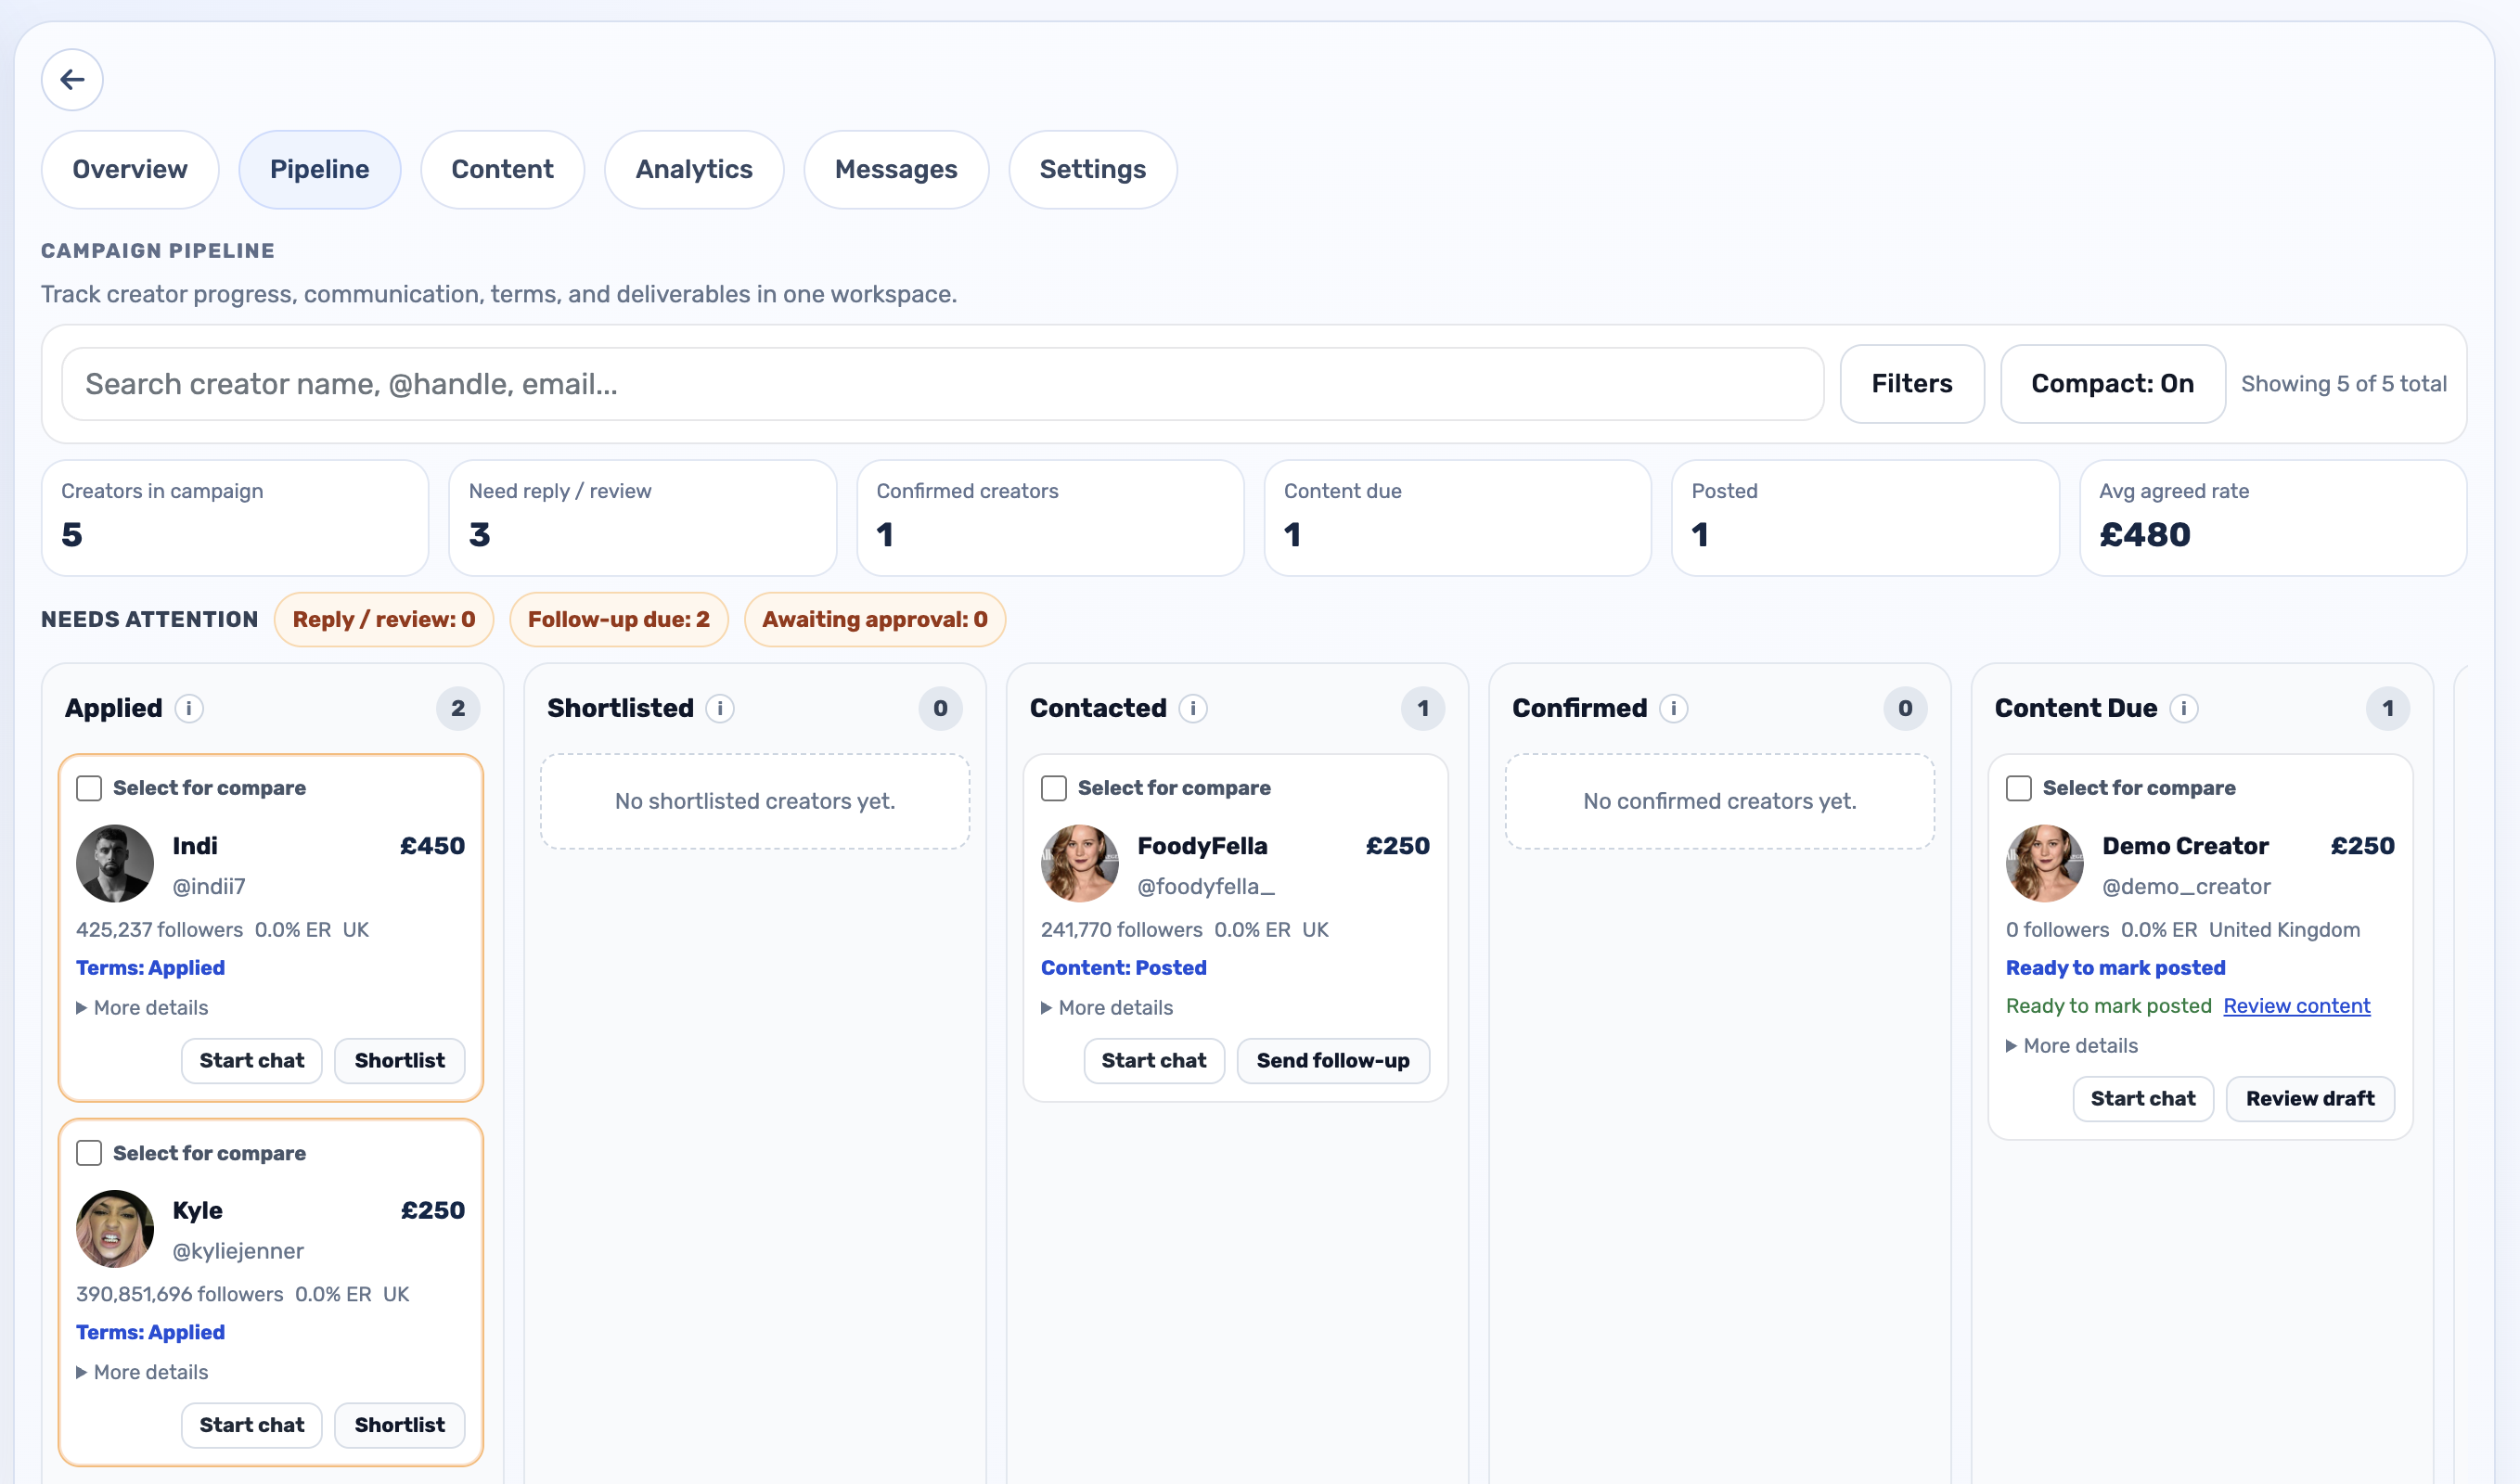Open the info icon beside Content Due
The image size is (2520, 1484).
click(x=2183, y=708)
